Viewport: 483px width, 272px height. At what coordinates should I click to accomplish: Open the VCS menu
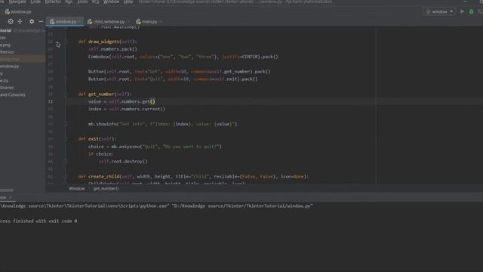(x=96, y=2)
